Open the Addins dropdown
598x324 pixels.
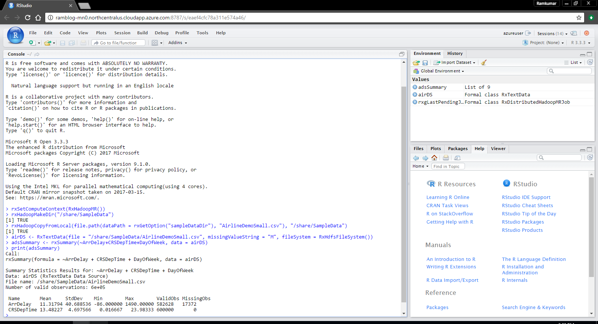pyautogui.click(x=178, y=43)
